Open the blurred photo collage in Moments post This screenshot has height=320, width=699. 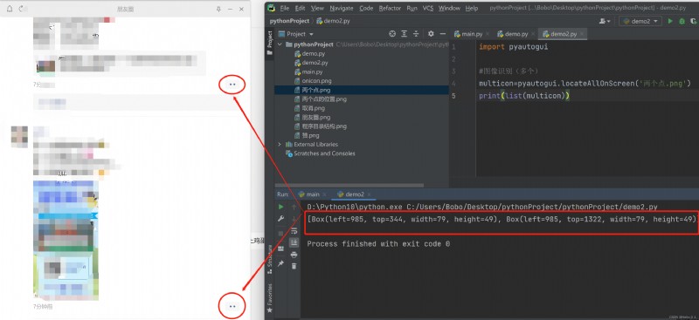tap(66, 240)
